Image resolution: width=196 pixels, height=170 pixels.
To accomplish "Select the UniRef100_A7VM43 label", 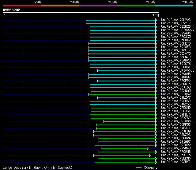I will pos(176,148).
